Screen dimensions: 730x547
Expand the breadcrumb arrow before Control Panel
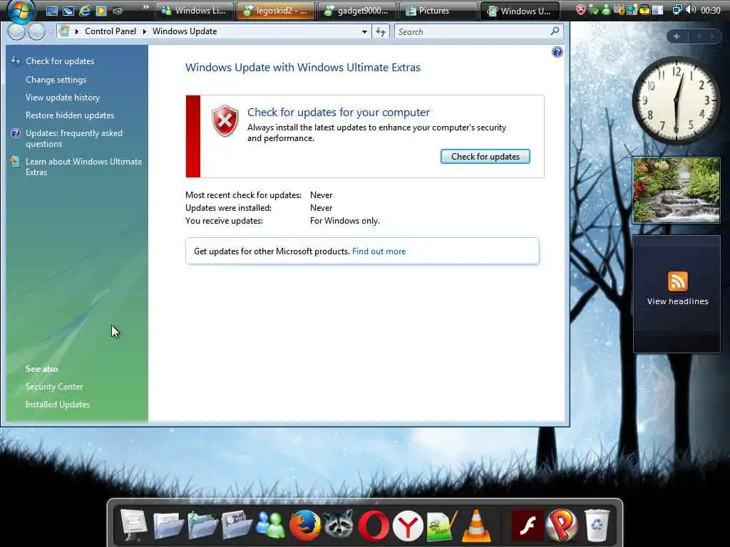click(77, 31)
